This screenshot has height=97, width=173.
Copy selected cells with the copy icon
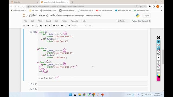click(37, 26)
